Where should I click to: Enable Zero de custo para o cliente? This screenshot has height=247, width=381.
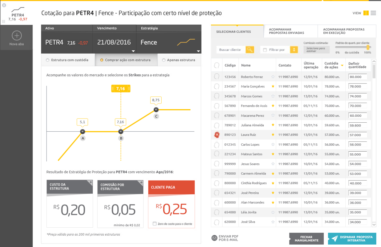[155, 224]
